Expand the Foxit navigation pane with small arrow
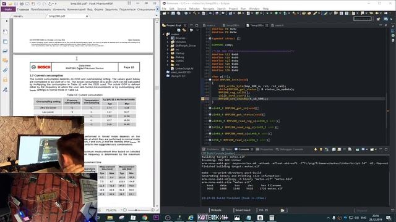The width and height of the screenshot is (396, 222). [7, 21]
